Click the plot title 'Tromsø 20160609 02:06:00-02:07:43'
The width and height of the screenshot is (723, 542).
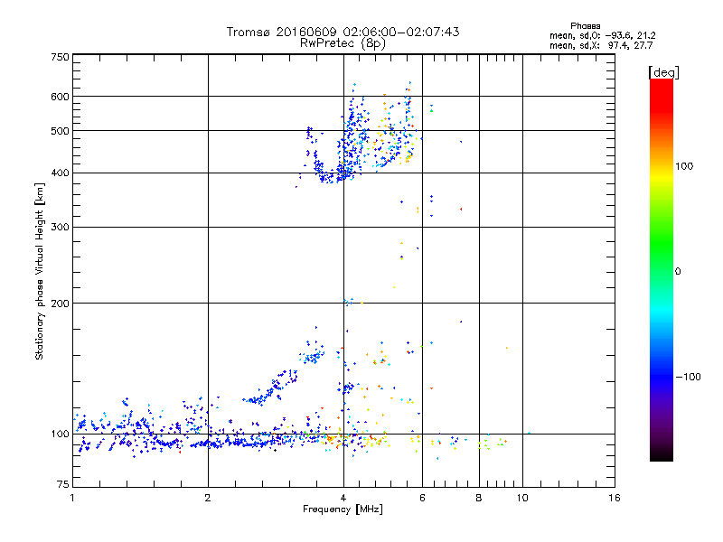coord(343,32)
